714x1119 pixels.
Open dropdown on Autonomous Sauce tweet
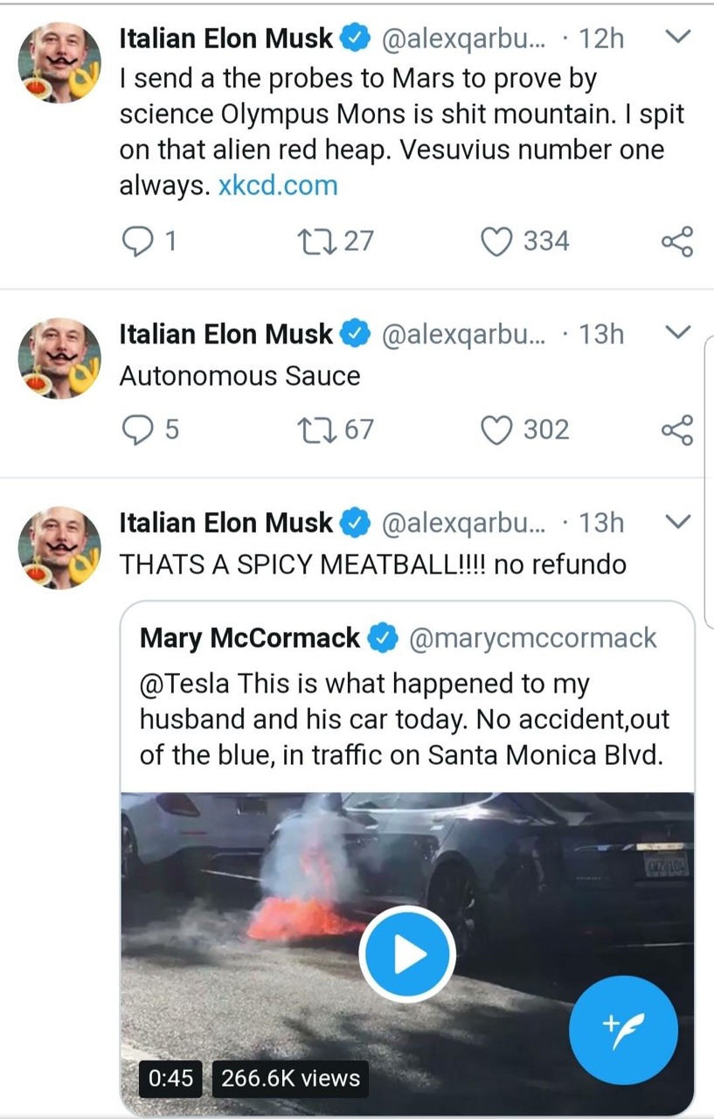point(678,332)
